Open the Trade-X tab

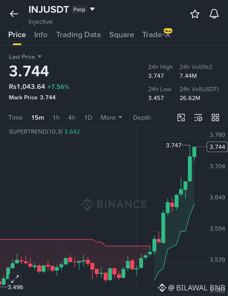(156, 35)
